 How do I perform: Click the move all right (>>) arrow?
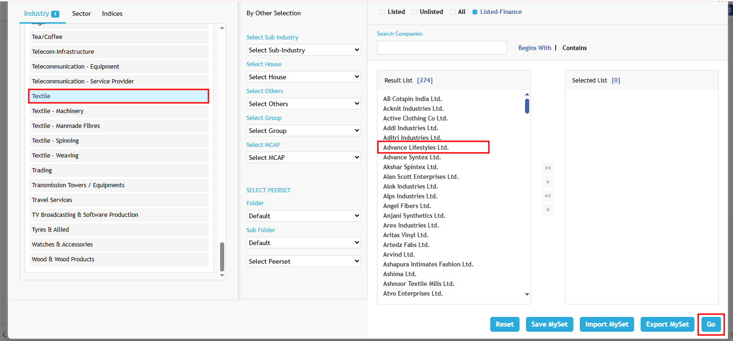pyautogui.click(x=548, y=168)
